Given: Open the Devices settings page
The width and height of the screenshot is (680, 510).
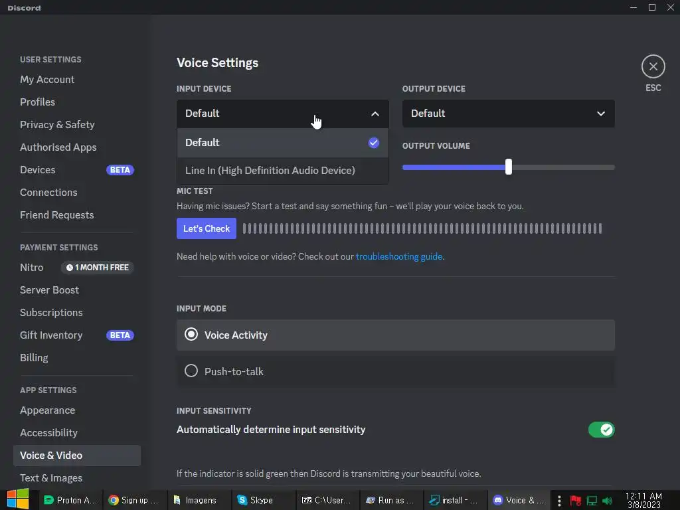Looking at the screenshot, I should tap(38, 170).
